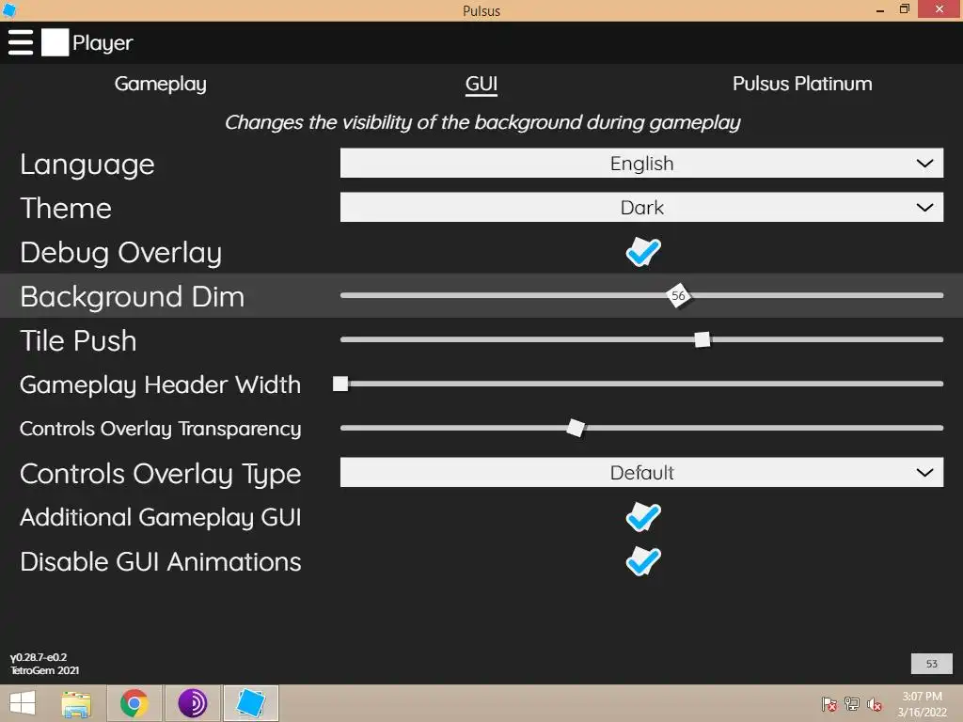
Task: Open File Explorer from the taskbar
Action: [x=76, y=703]
